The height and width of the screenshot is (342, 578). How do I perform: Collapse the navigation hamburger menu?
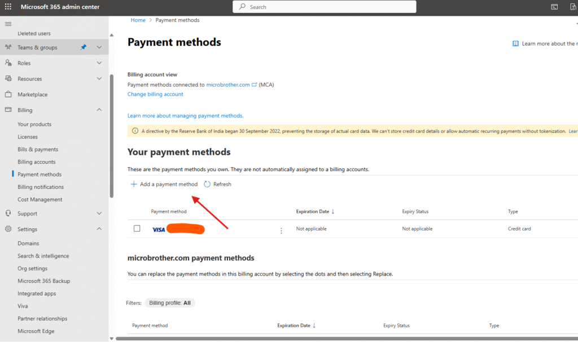pos(8,24)
